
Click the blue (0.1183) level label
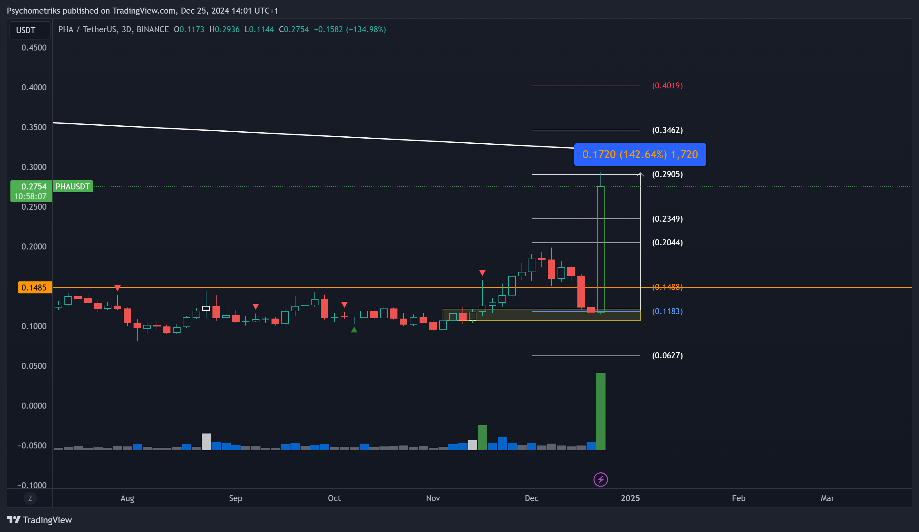pos(667,311)
